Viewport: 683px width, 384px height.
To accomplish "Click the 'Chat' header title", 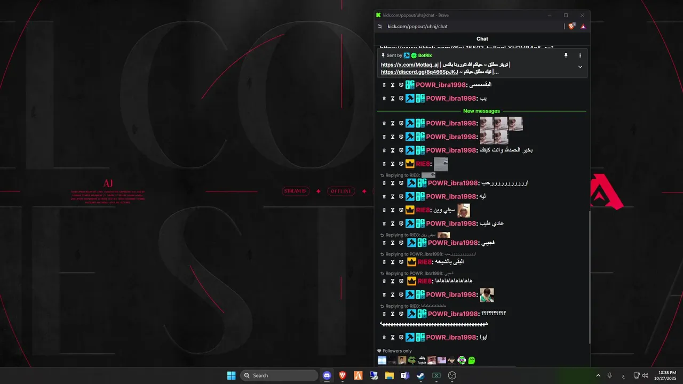I will click(482, 39).
